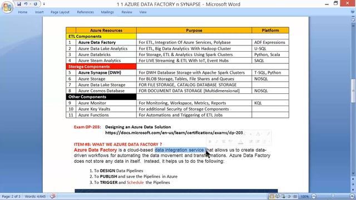Viewport: 356px width, 200px height.
Task: Click the 'Azure Functions' table cell
Action: coord(106,115)
